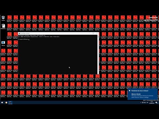Open the orange browser icon in the taskbar
This screenshot has width=159, height=119.
(6, 102)
